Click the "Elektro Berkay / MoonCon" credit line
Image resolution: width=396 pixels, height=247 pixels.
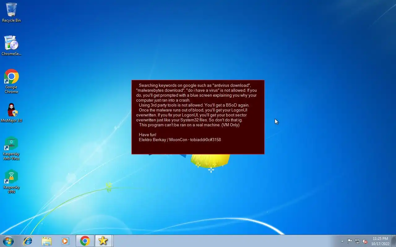(x=180, y=140)
